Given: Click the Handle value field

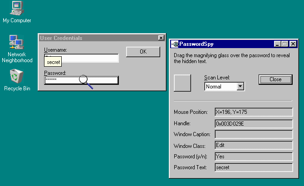Looking at the screenshot, I should click(253, 123).
